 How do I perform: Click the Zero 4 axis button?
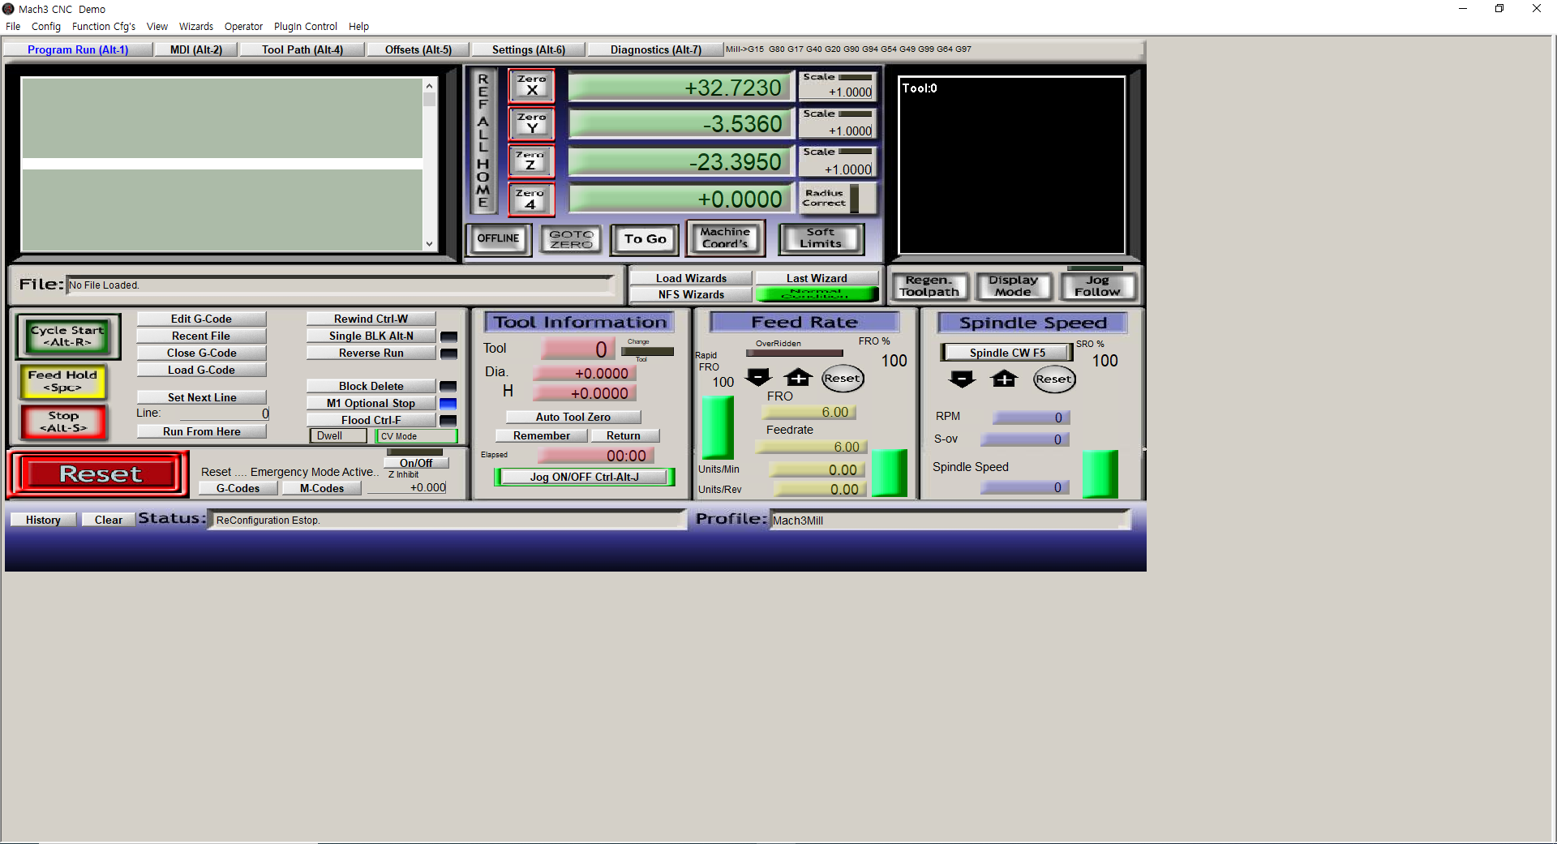tap(531, 199)
